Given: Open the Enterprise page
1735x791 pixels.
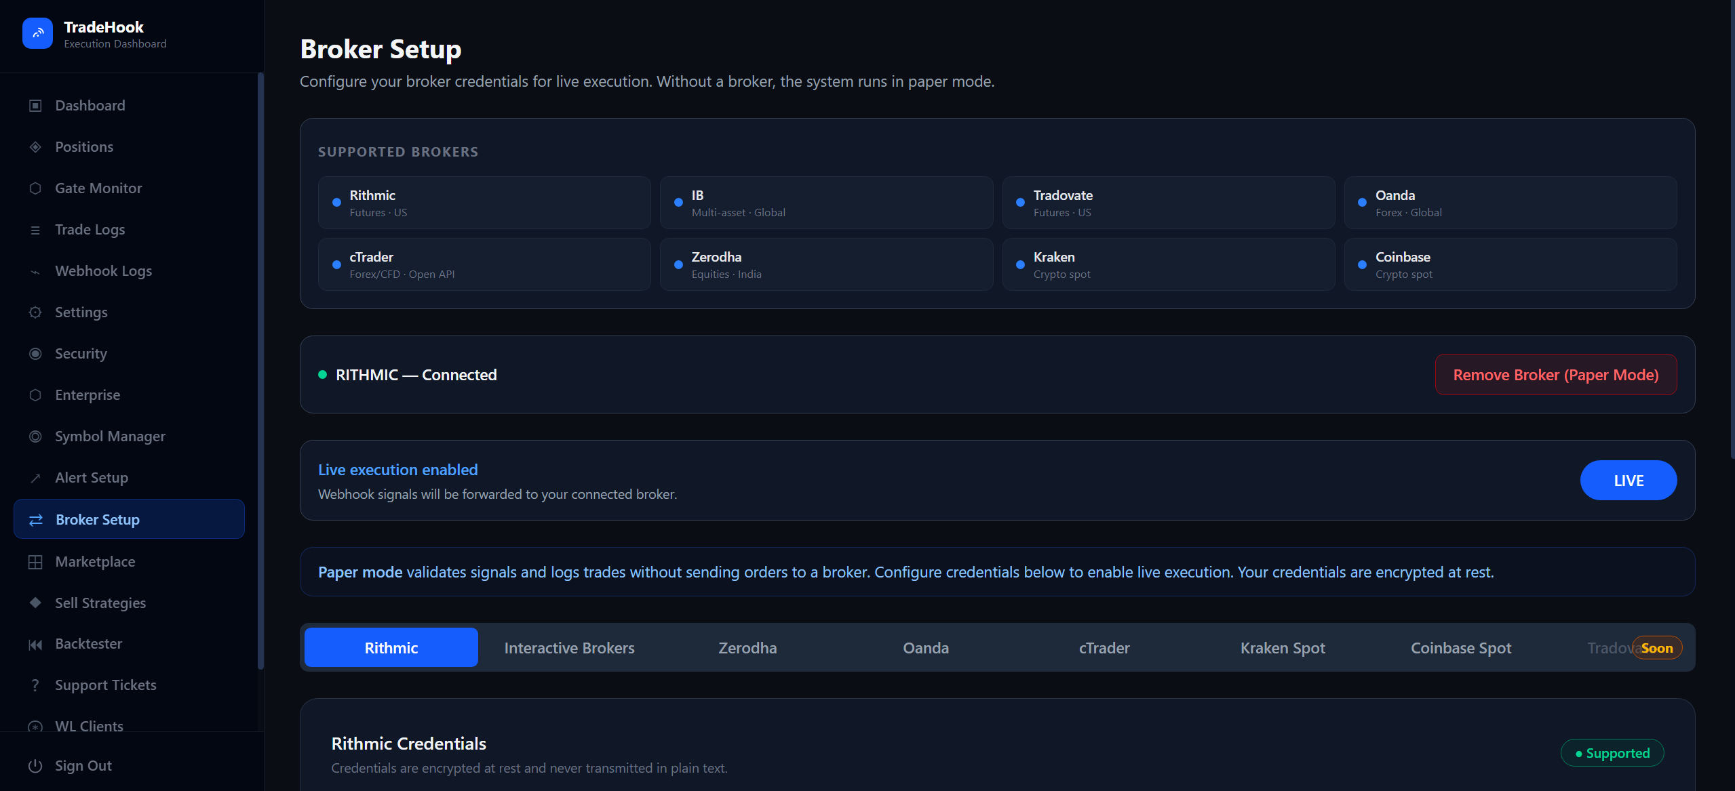Looking at the screenshot, I should (x=129, y=395).
